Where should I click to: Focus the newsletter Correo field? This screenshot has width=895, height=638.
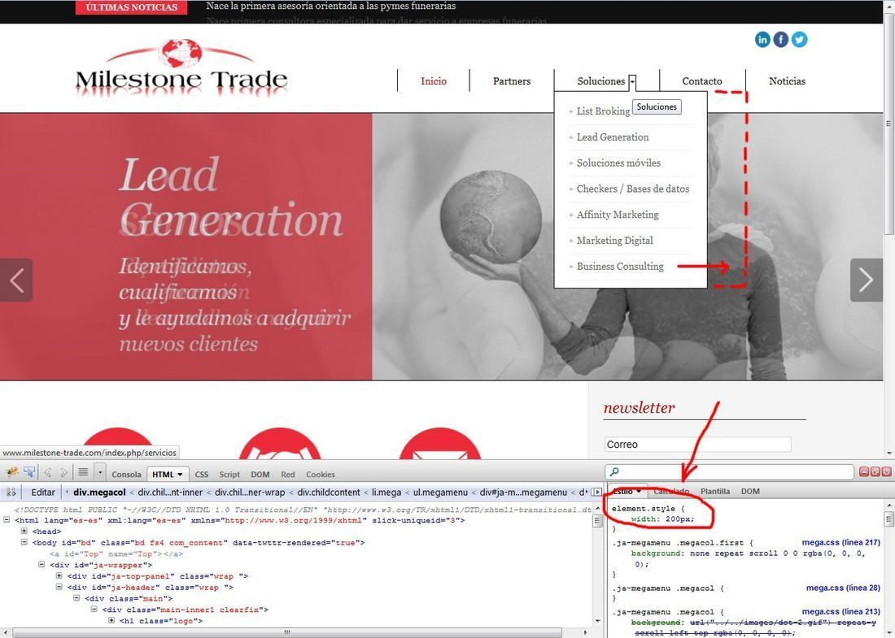tap(697, 444)
